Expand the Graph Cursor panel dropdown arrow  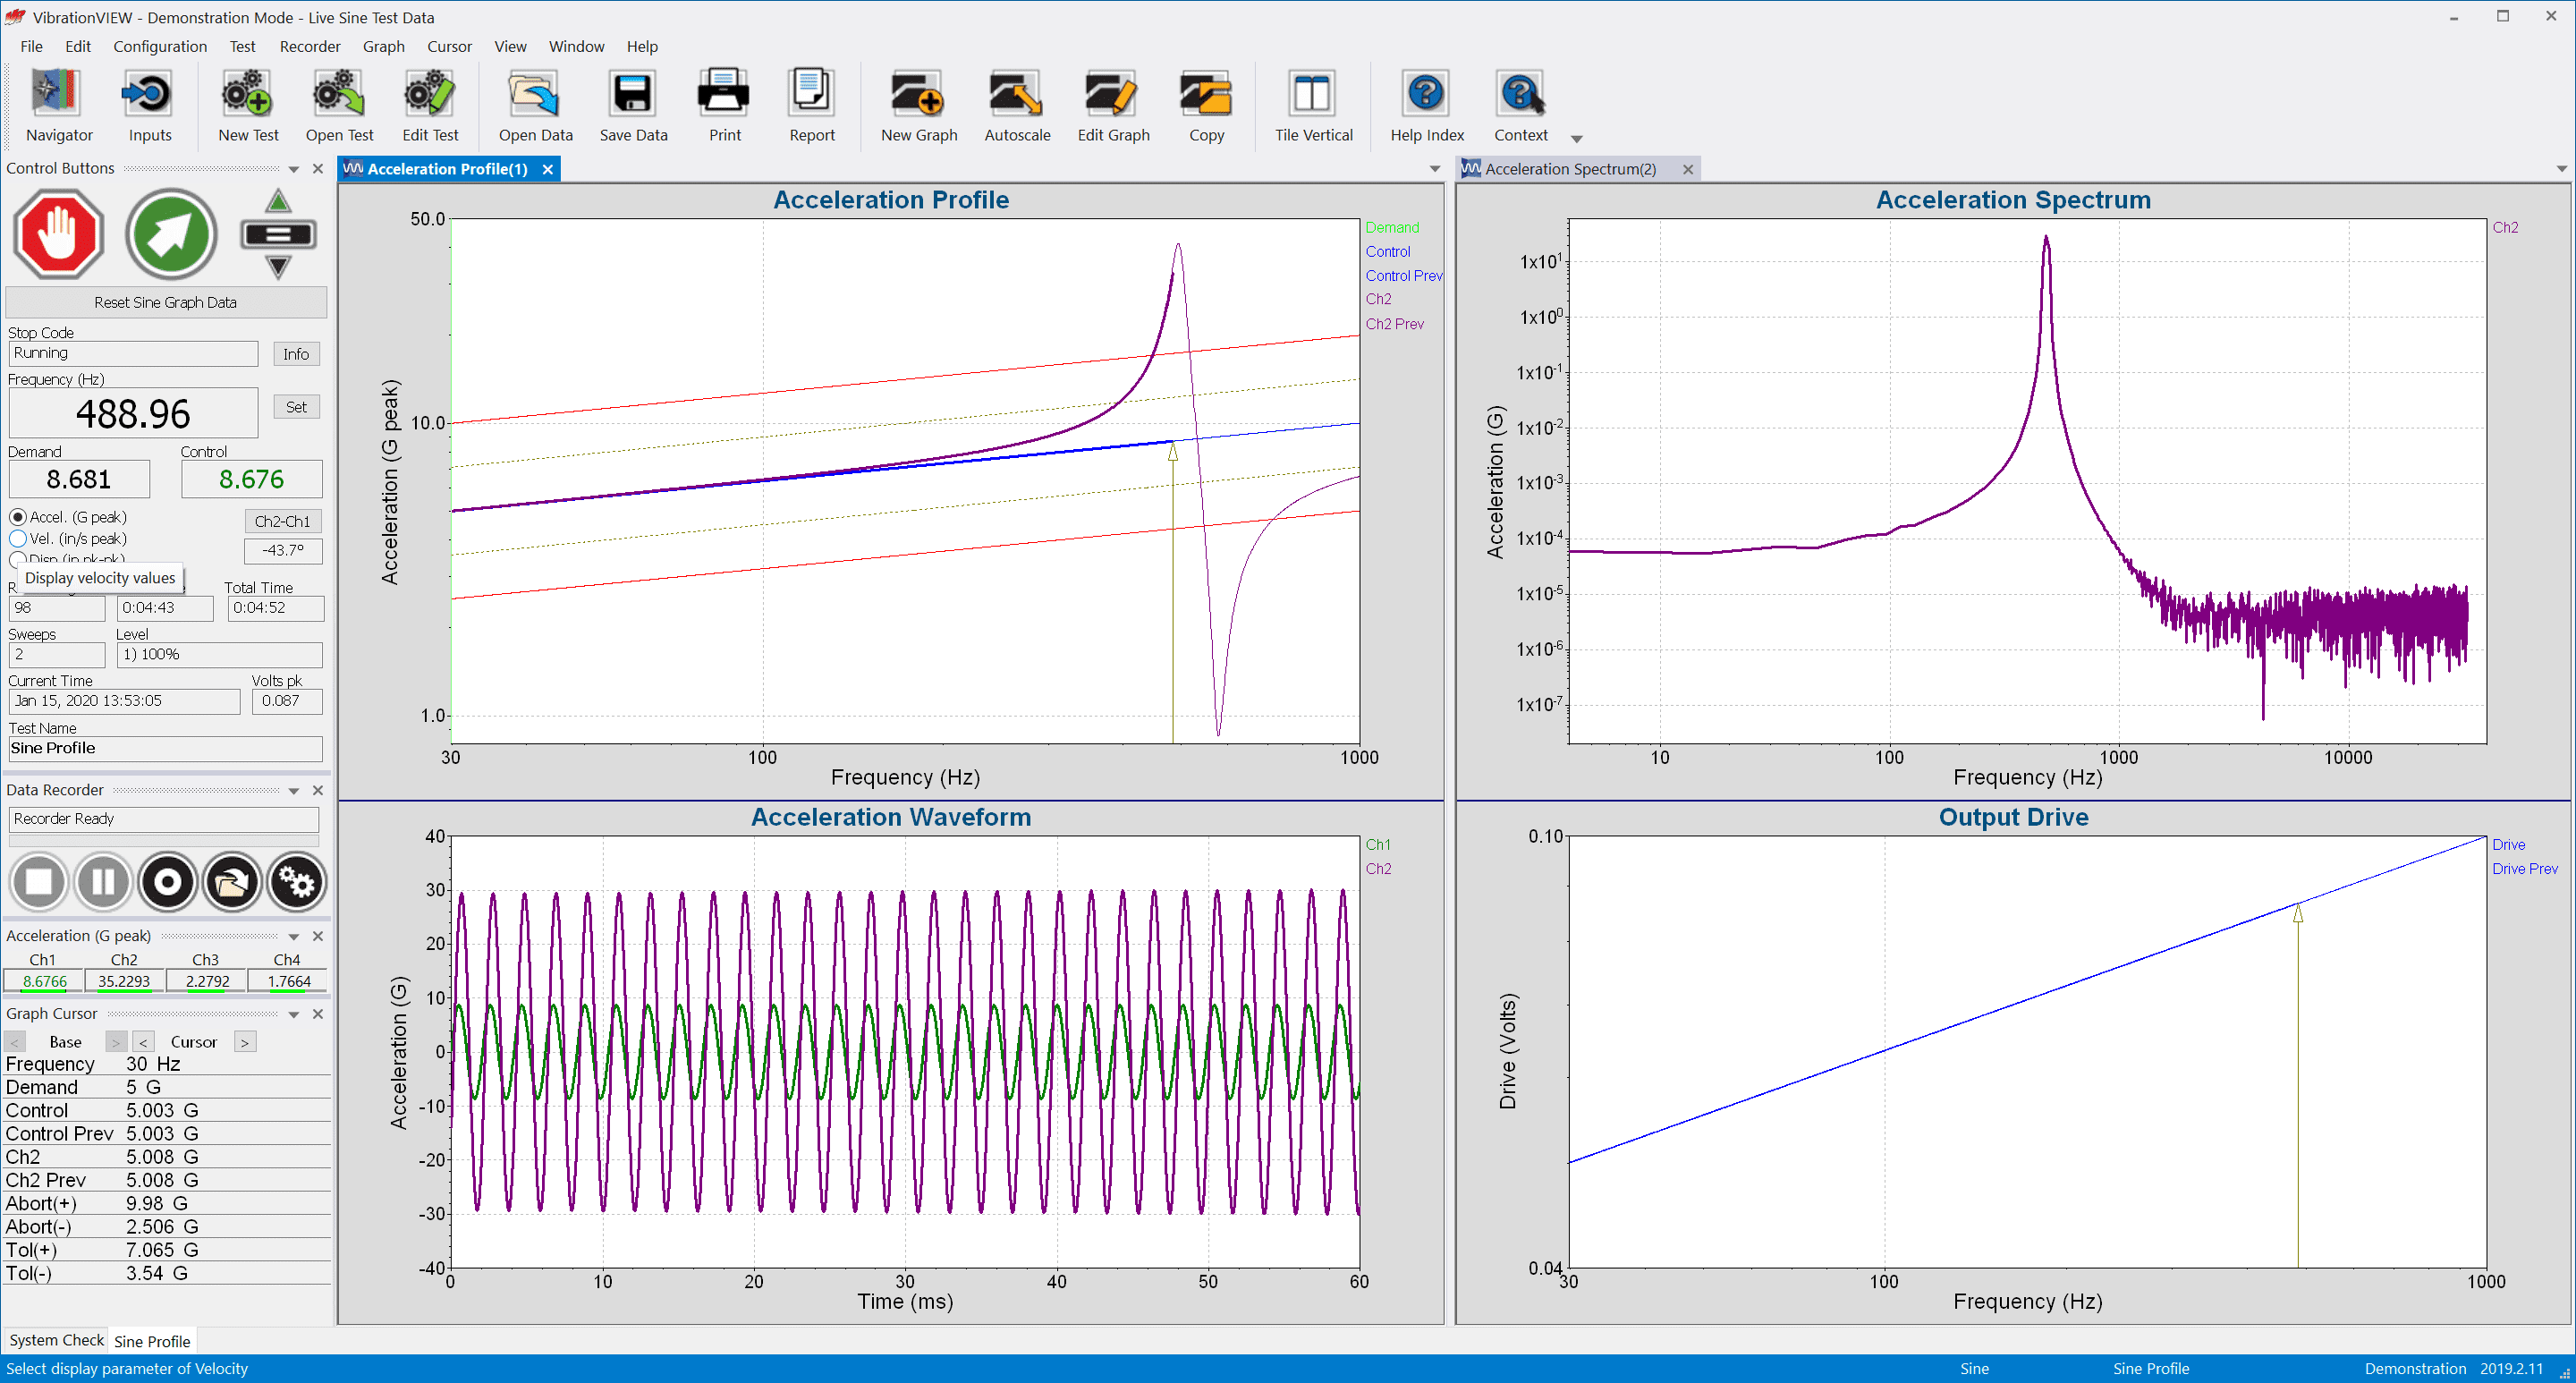294,1014
